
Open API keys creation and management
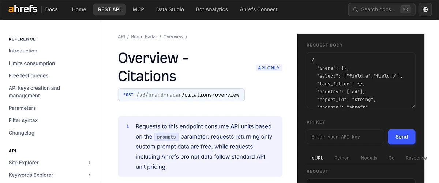34,92
